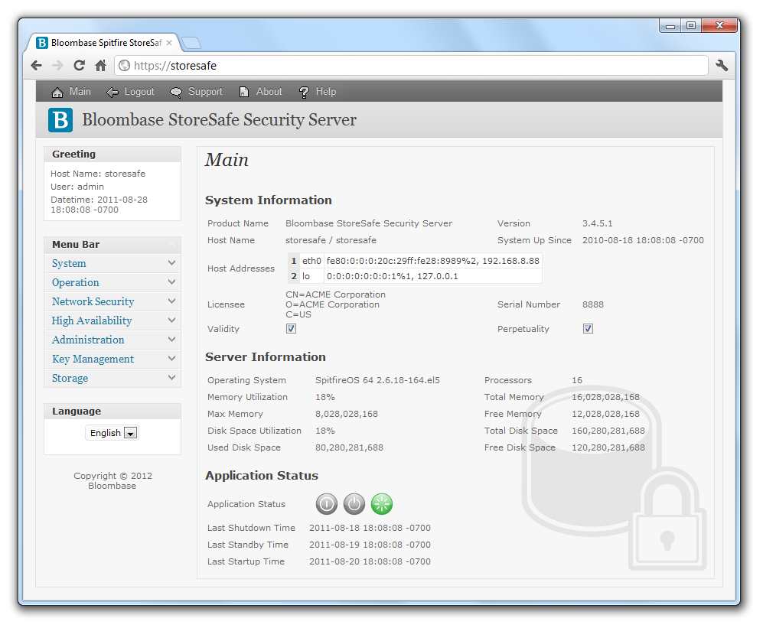Image resolution: width=763 pixels, height=628 pixels.
Task: Click the Last Shutdown Time value
Action: [x=370, y=528]
